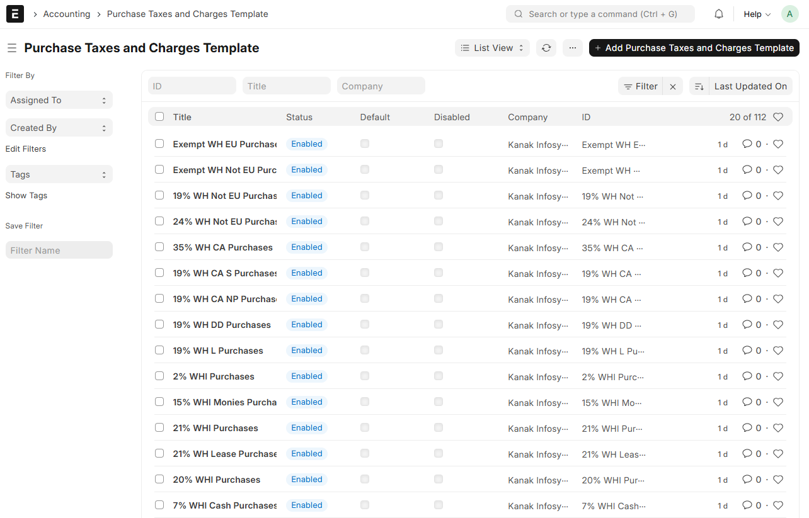809x518 pixels.
Task: Check the 20% WHI Purchases row
Action: tap(159, 479)
